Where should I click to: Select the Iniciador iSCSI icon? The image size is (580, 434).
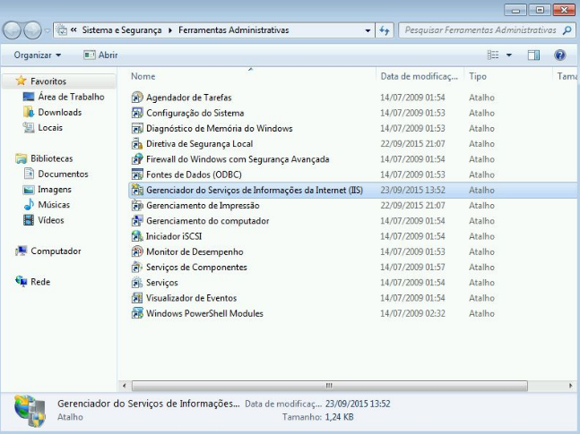(137, 236)
